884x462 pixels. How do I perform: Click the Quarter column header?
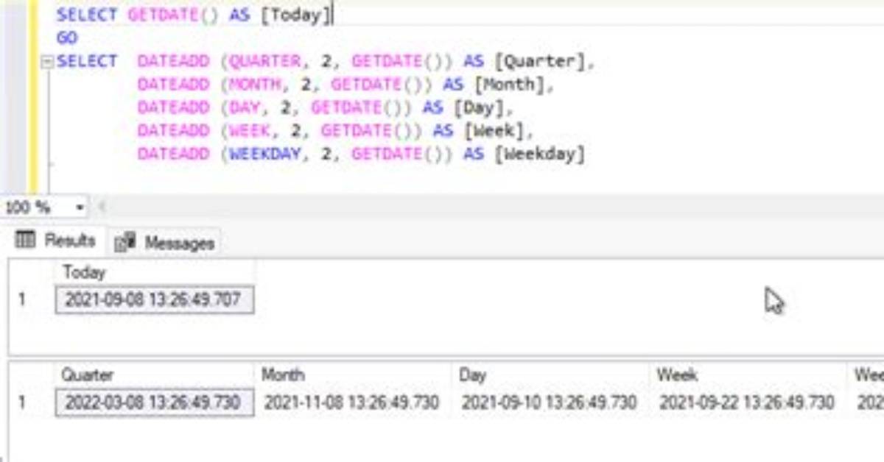point(155,375)
